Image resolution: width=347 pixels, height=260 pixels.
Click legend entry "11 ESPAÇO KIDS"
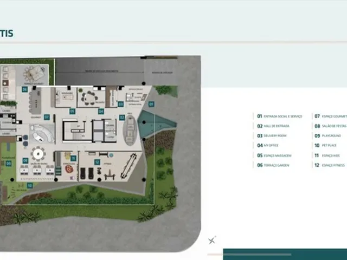(327, 155)
